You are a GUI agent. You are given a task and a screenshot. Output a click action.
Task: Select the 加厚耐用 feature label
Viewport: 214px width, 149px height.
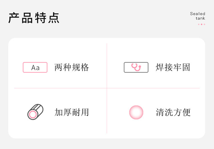click(72, 112)
